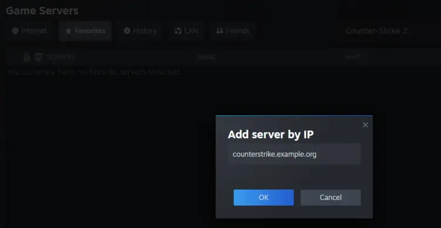Open the LAN servers tab
Viewport: 441px width, 228px height.
[x=186, y=31]
